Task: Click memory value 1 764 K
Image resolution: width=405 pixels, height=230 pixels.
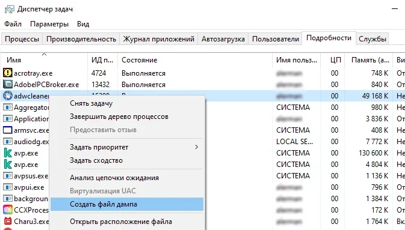Action: tap(377, 222)
